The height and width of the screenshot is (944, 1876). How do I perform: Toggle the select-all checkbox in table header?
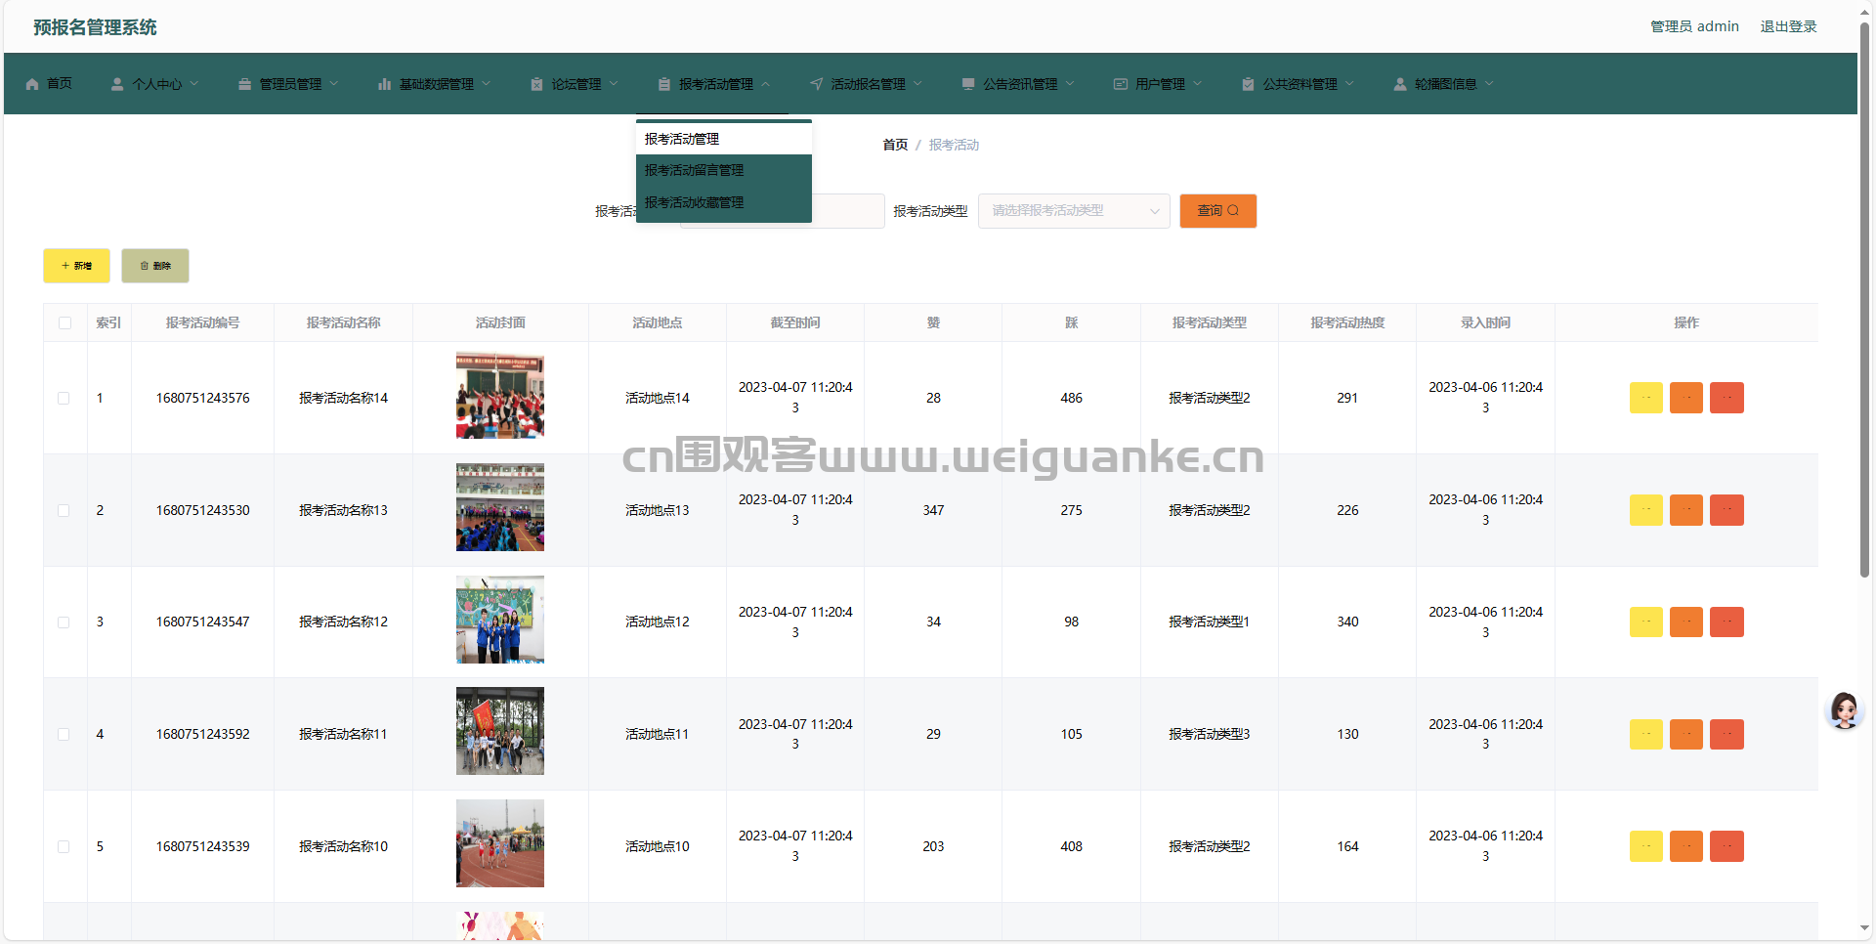[x=64, y=322]
